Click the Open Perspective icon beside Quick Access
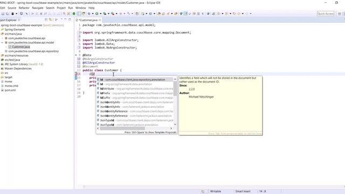Image resolution: width=345 pixels, height=194 pixels. pos(340,13)
